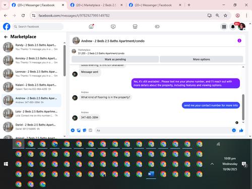Click the conversation list scrollbar down arrow
252x189 pixels.
(x=65, y=136)
